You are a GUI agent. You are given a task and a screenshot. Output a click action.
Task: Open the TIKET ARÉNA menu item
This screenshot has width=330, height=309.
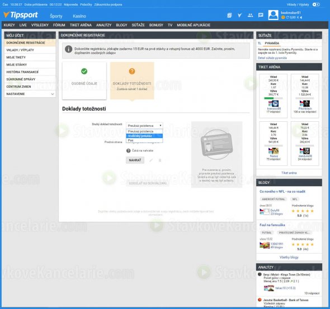click(81, 25)
